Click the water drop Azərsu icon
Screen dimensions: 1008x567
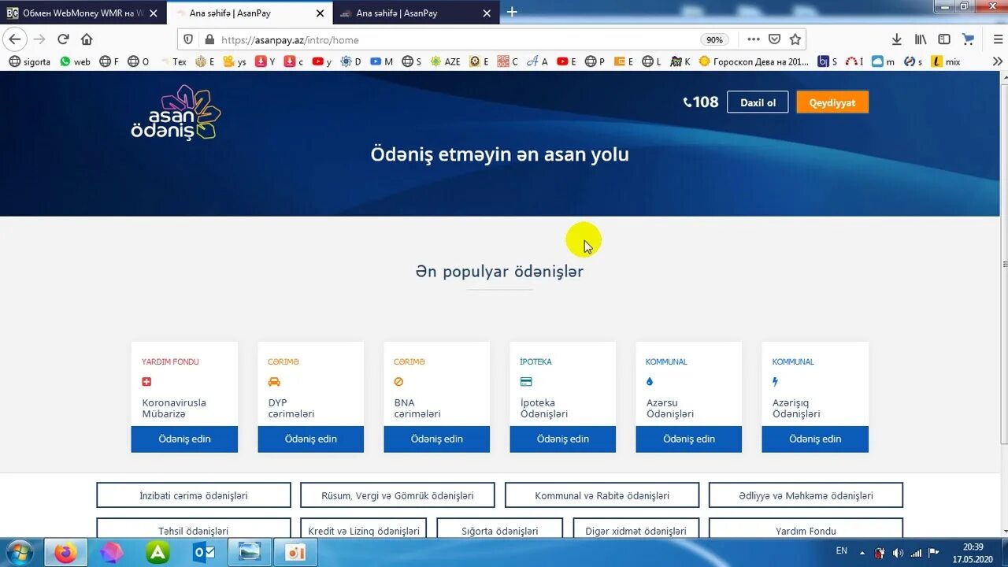tap(650, 382)
